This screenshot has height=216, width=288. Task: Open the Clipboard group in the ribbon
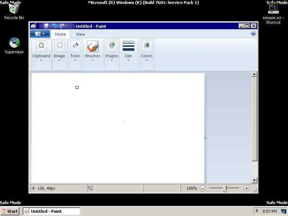point(41,54)
